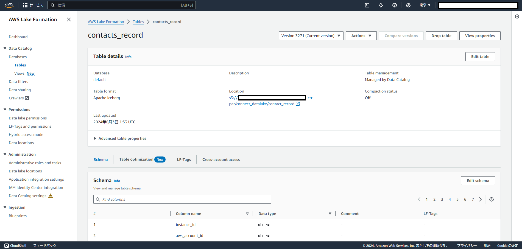522x249 pixels.
Task: Click the View properties button
Action: point(480,36)
